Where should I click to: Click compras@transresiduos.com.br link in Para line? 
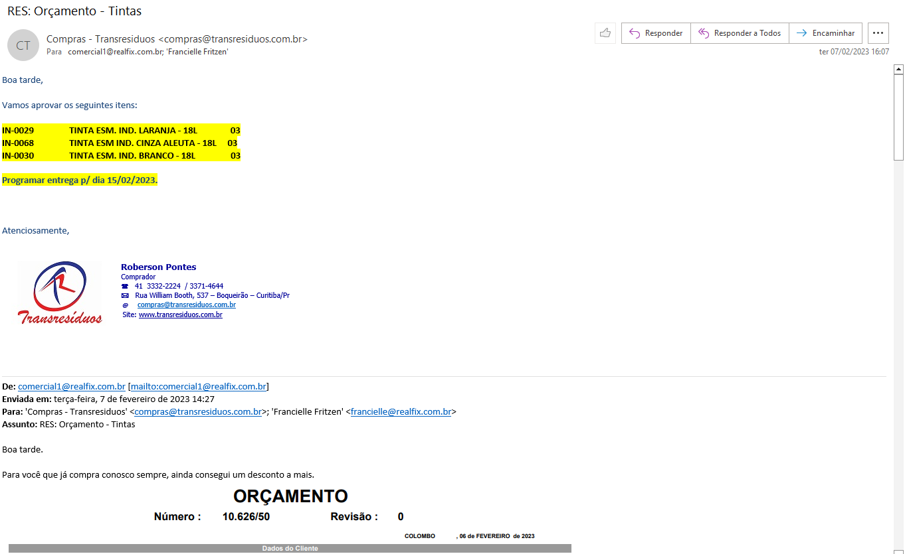pos(198,411)
